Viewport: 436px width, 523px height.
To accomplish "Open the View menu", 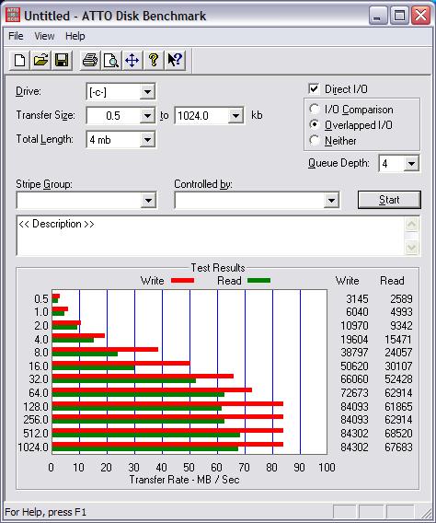I will click(44, 36).
